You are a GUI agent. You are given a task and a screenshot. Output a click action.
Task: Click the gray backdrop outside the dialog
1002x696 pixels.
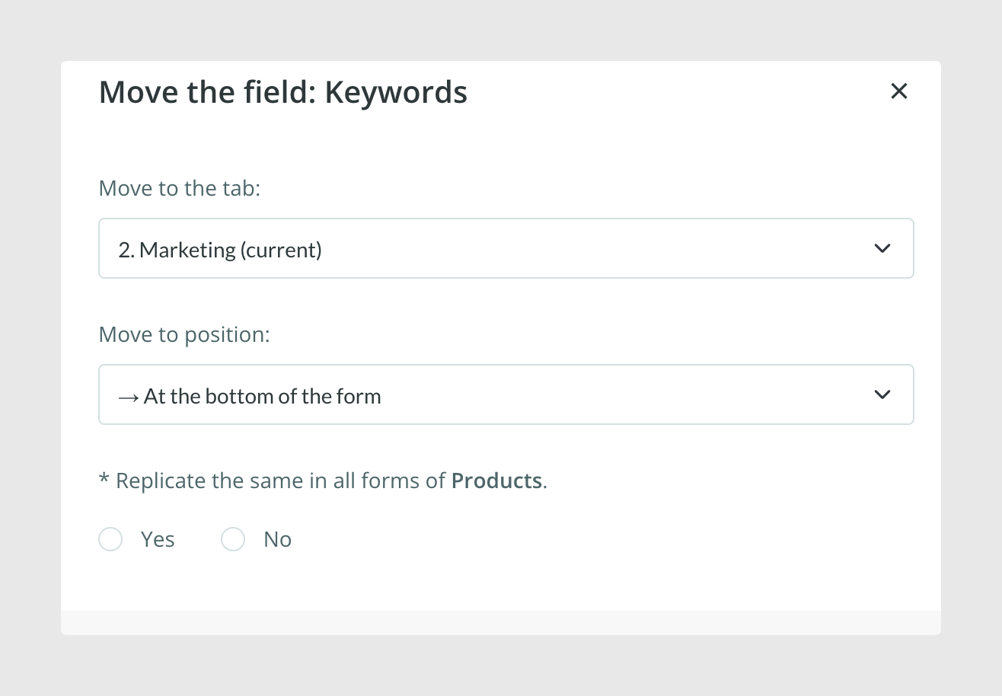pyautogui.click(x=501, y=30)
